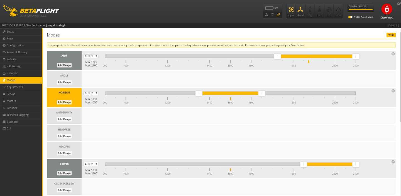This screenshot has height=196, width=401.
Task: Open ARM channel AUX 1 dropdown
Action: [91, 56]
